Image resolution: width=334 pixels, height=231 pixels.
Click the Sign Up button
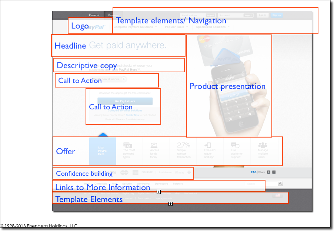click(x=276, y=15)
